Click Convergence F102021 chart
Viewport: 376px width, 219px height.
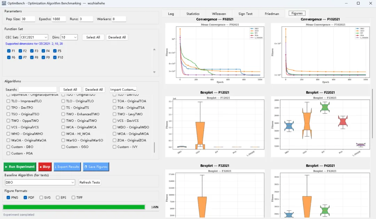click(x=320, y=53)
